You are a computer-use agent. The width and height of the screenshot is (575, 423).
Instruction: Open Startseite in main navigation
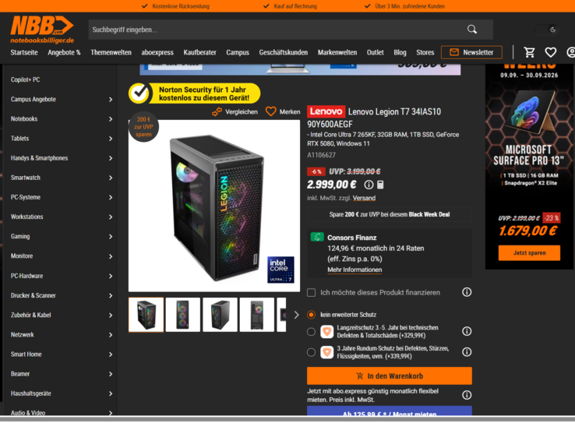point(24,52)
